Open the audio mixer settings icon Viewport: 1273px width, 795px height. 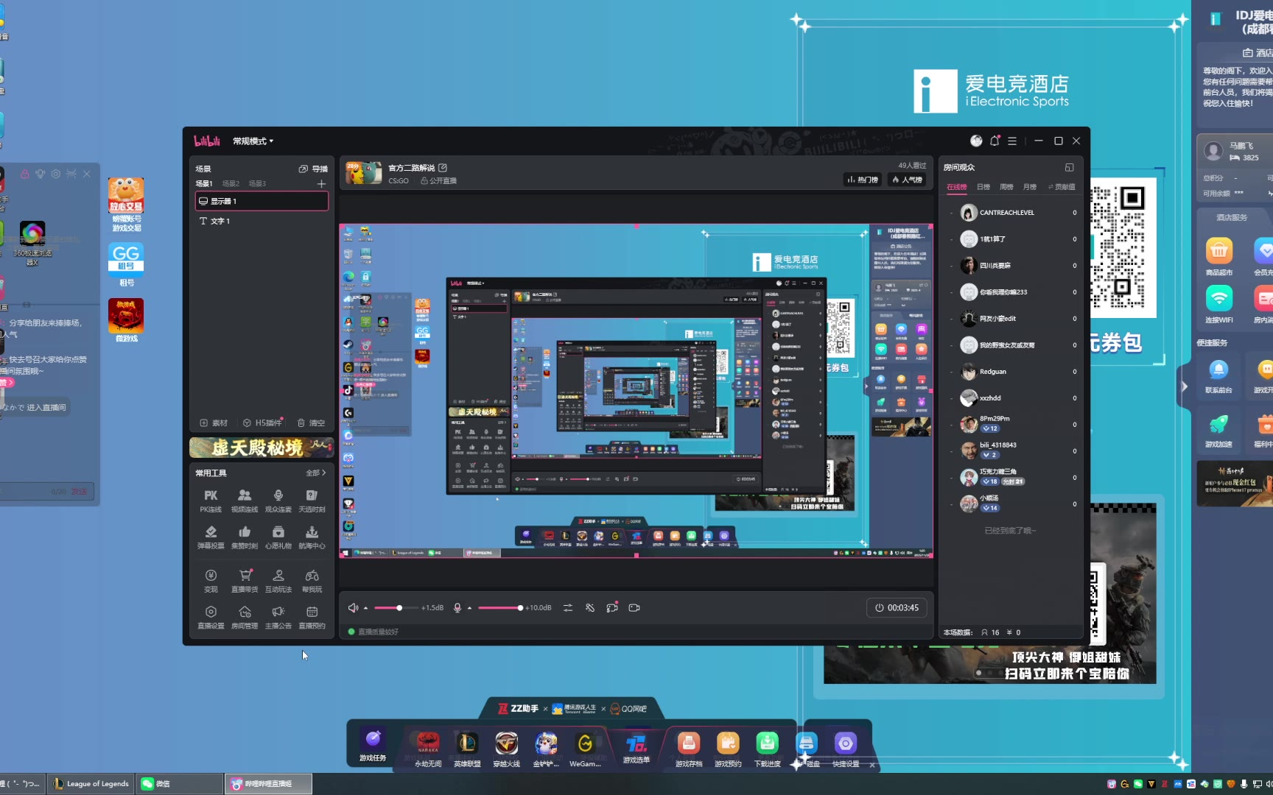tap(568, 608)
